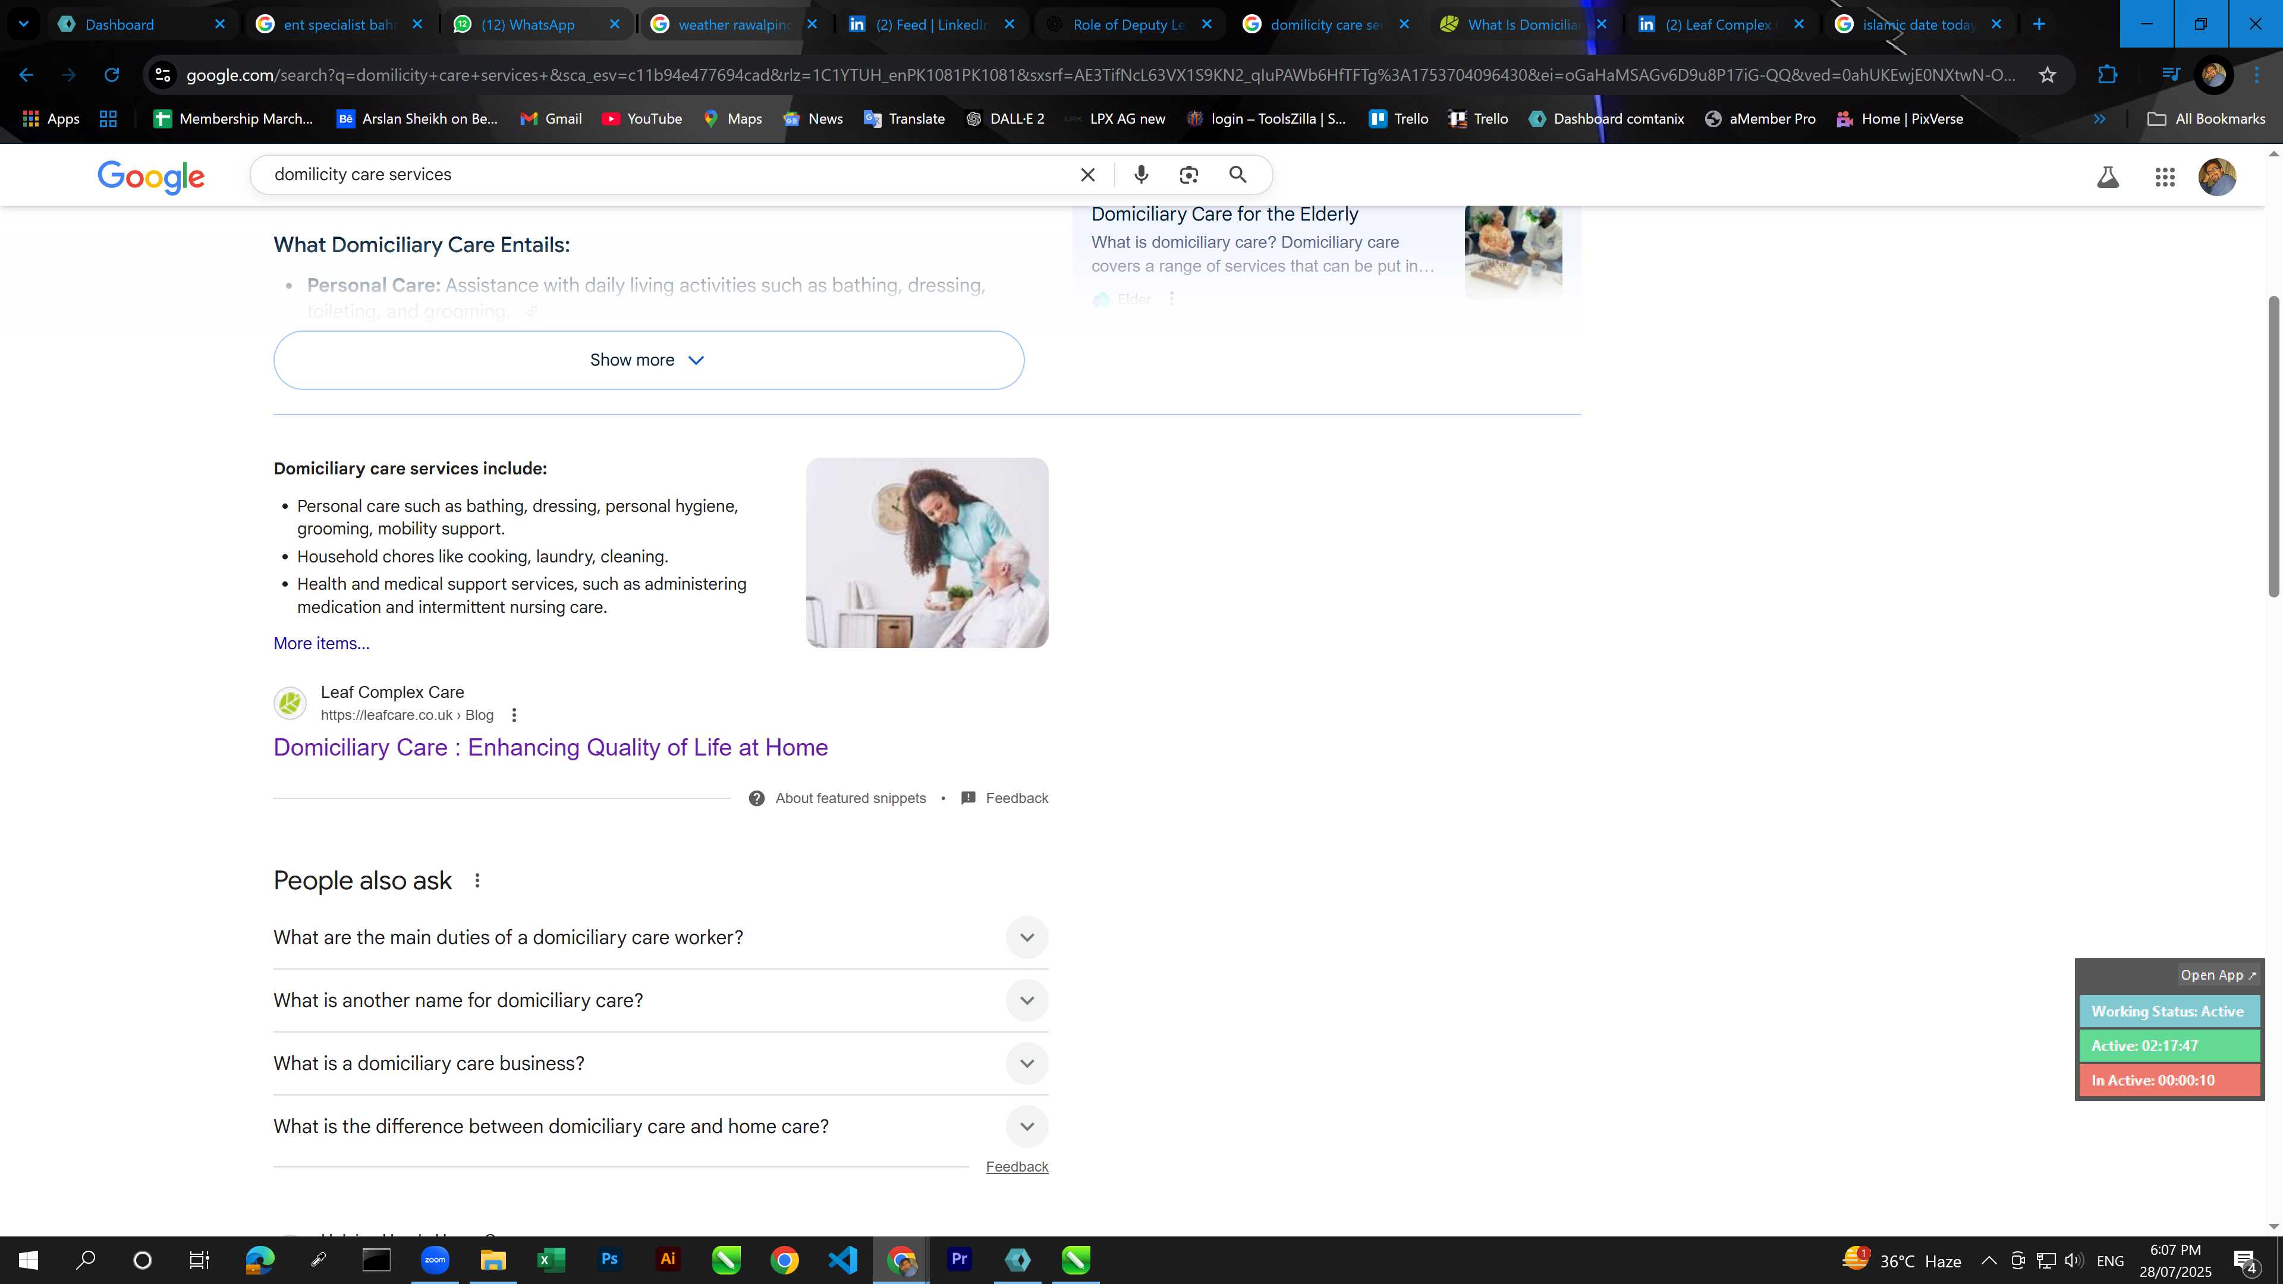Click the Chrome media control icon

tap(2171, 75)
